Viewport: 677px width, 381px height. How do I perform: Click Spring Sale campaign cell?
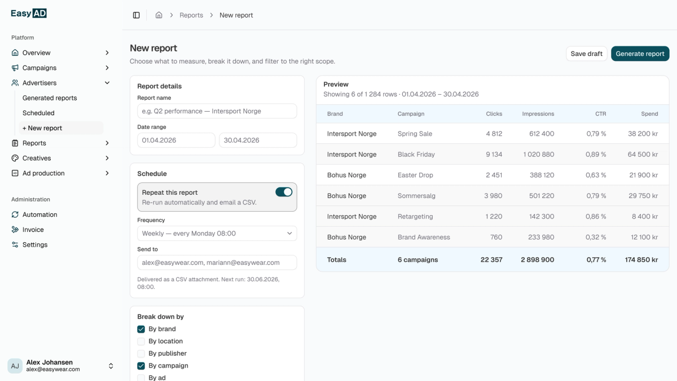point(415,134)
